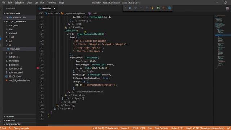The image size is (231, 130).
Task: Trigger Flutter Hot Reload lightning icon
Action: pos(152,8)
